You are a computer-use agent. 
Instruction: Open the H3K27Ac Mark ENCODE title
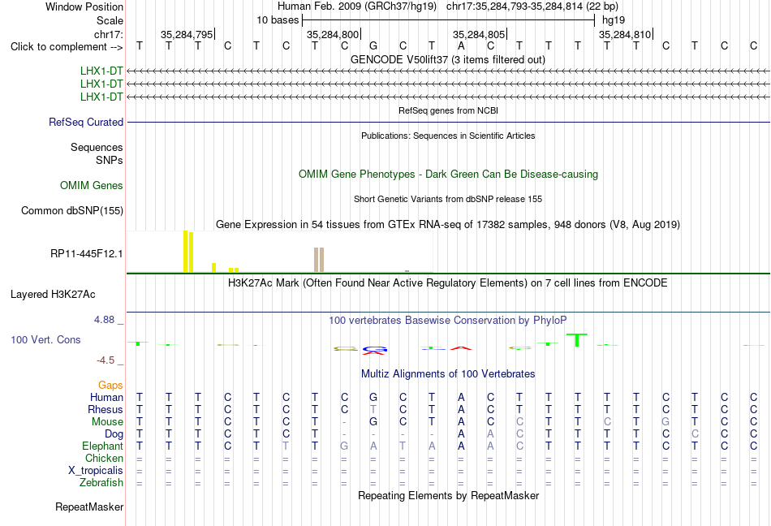click(447, 282)
